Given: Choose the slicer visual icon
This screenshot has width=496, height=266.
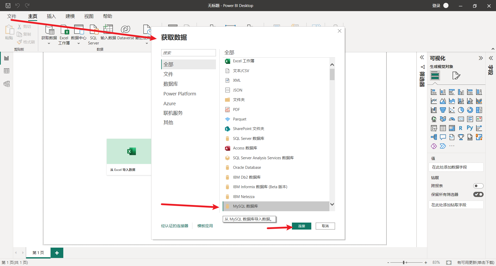Looking at the screenshot, I should tap(434, 128).
